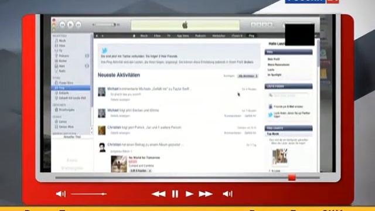Image resolution: width=375 pixels, height=211 pixels.
Task: Open the Filme tab in store navigation bar
Action: coord(157,36)
